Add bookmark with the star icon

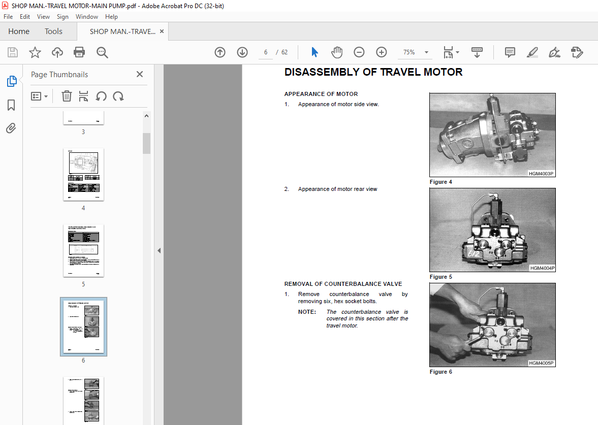[x=35, y=52]
